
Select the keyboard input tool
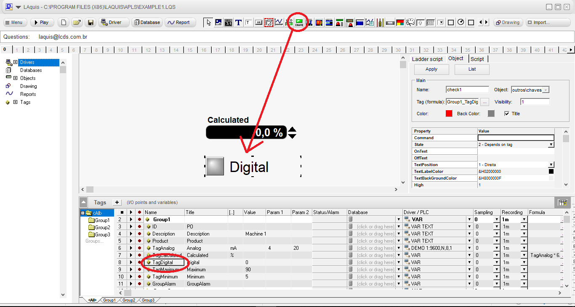tap(430, 22)
